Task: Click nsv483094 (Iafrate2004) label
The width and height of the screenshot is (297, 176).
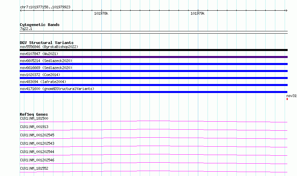Action: [x=43, y=82]
